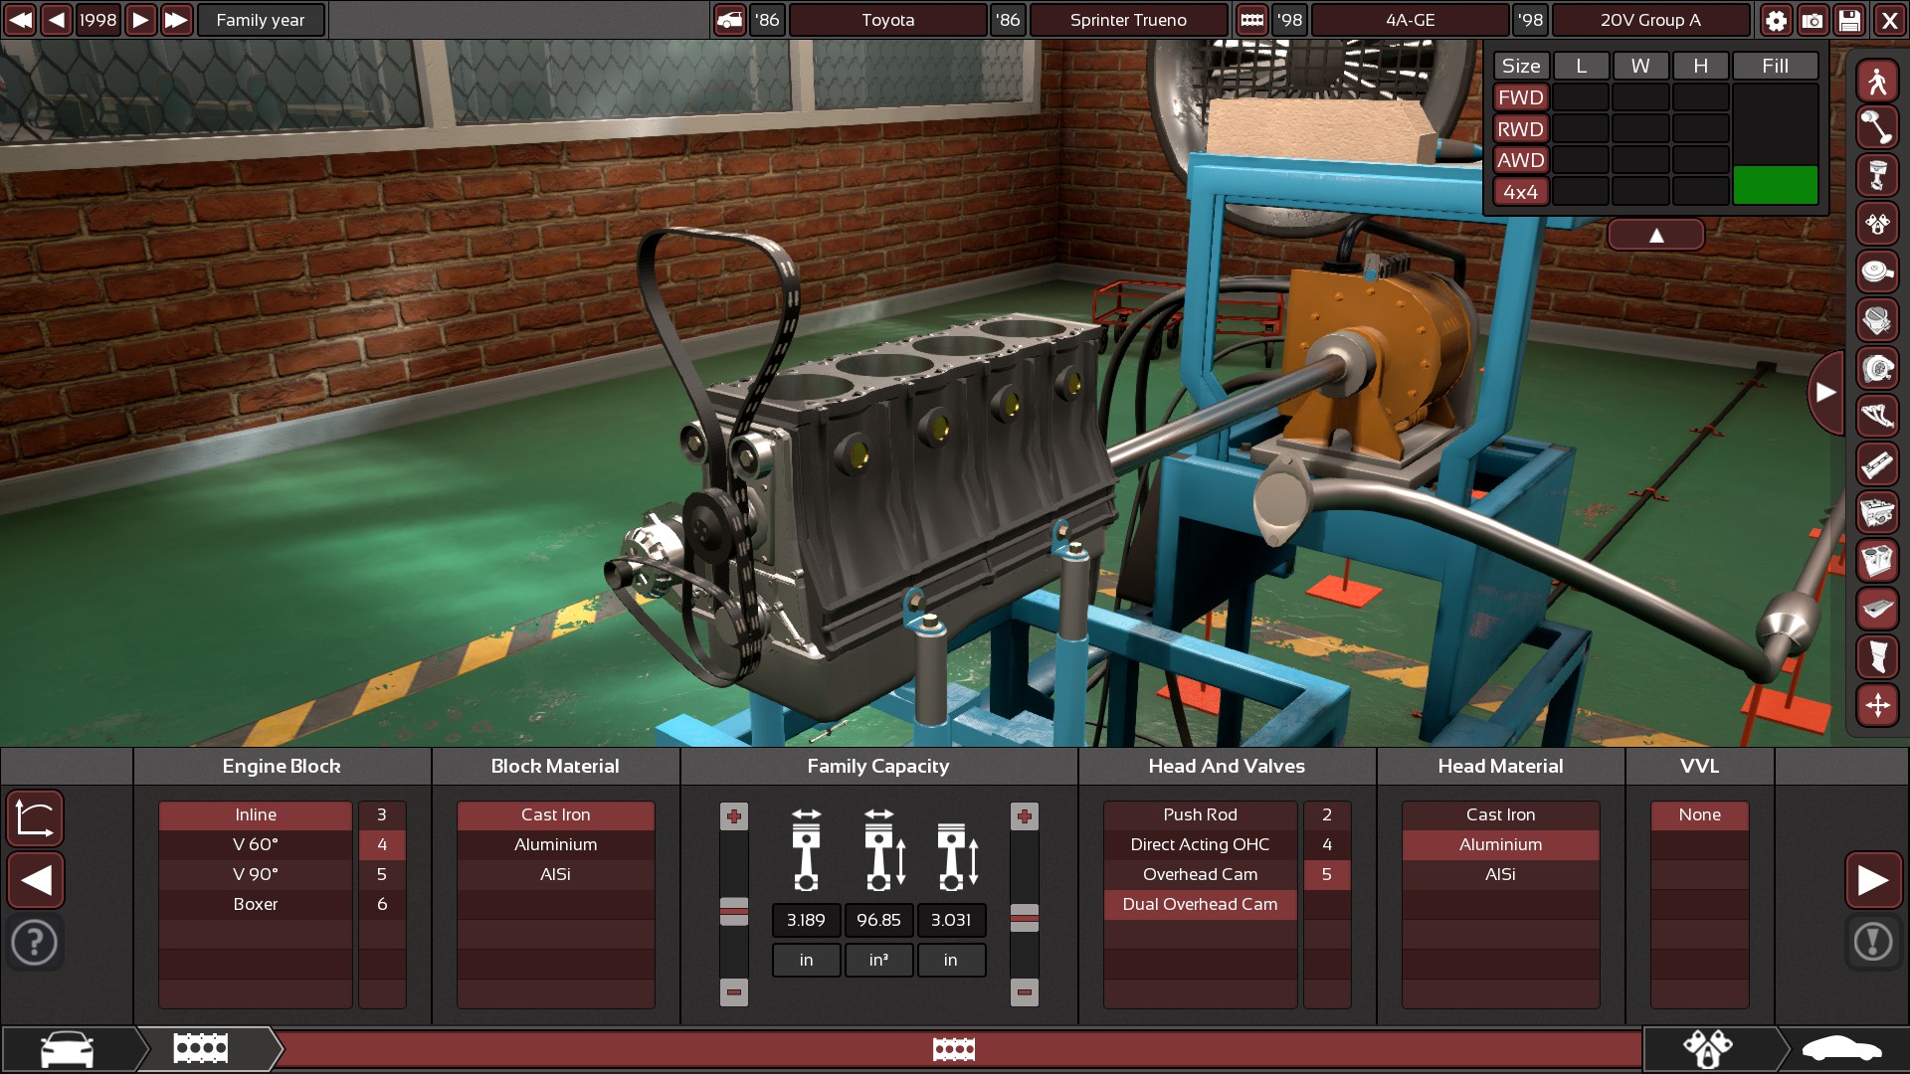
Task: Select the turbocharger icon in sidebar
Action: [x=1877, y=368]
